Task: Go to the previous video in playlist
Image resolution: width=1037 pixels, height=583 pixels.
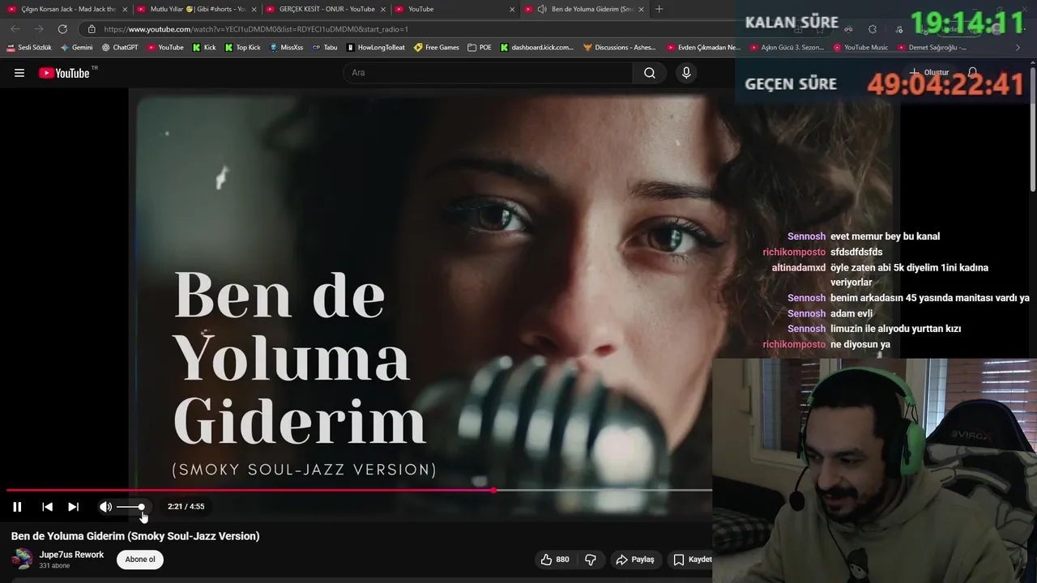Action: click(x=48, y=507)
